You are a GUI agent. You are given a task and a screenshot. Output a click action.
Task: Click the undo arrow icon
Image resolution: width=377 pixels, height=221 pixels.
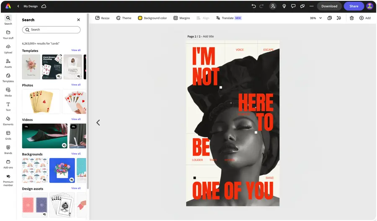pyautogui.click(x=253, y=6)
